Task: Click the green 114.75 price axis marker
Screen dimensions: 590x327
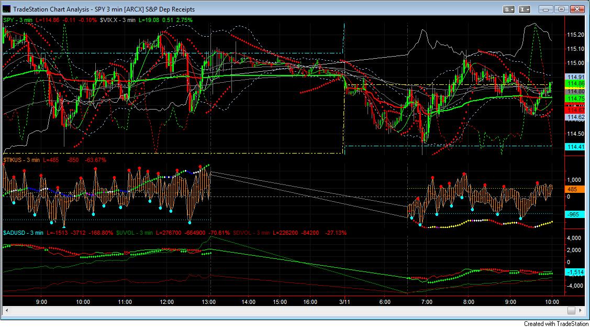Action: pos(575,98)
